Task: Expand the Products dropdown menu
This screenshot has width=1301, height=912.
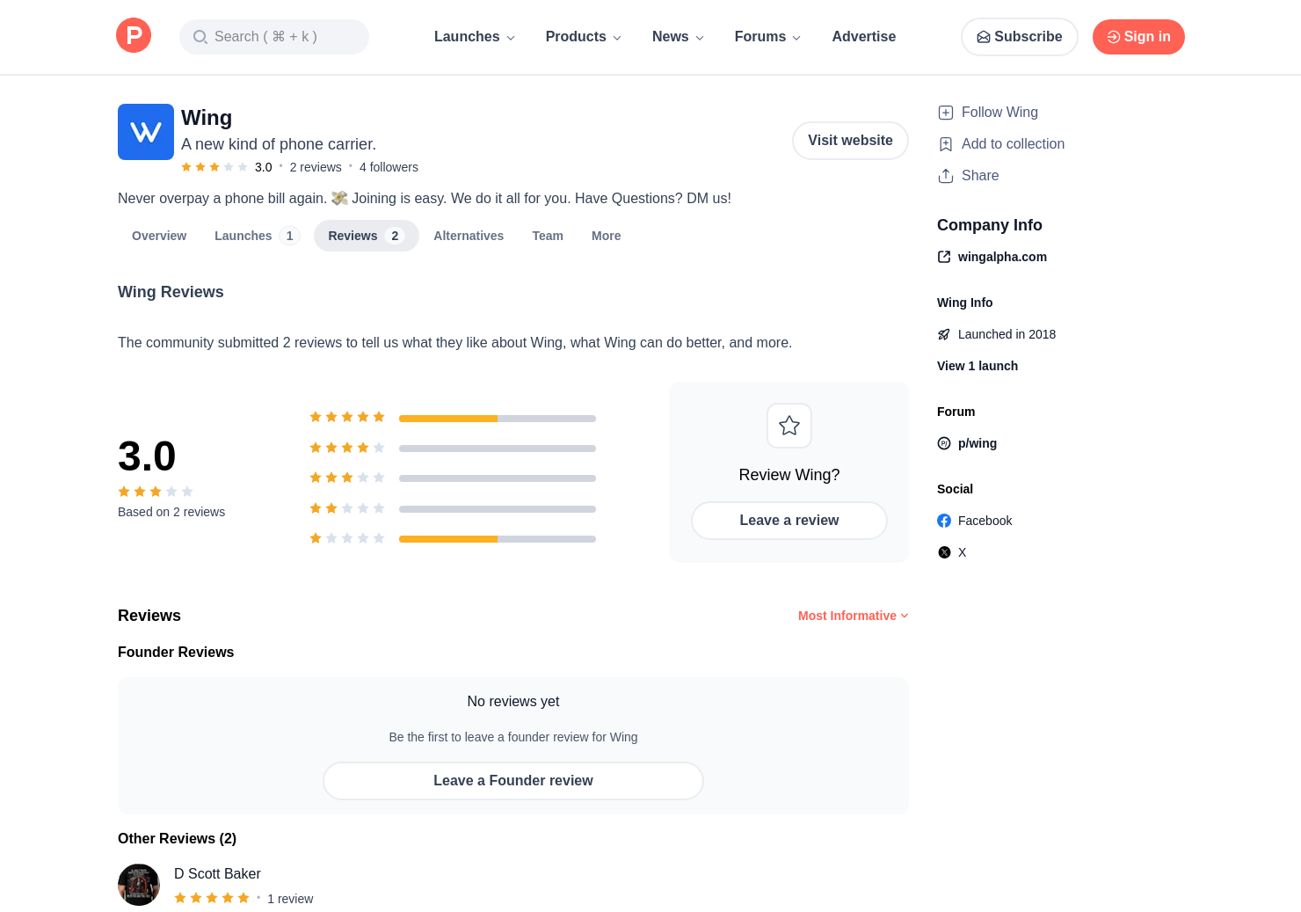Action: (584, 37)
